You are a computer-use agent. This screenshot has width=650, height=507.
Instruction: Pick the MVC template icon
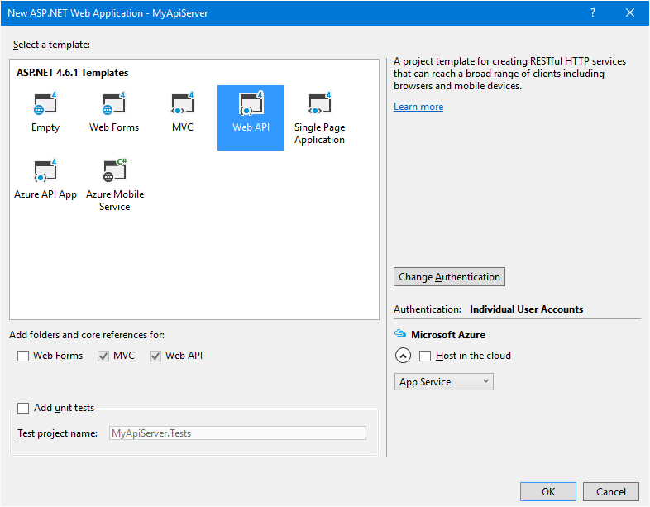183,103
